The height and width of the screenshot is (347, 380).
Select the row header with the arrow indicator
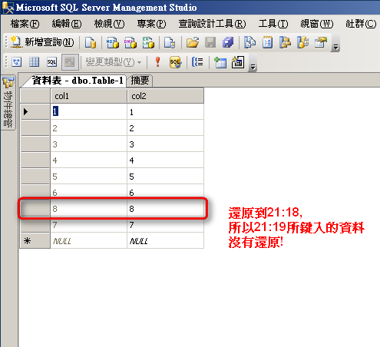[35, 112]
